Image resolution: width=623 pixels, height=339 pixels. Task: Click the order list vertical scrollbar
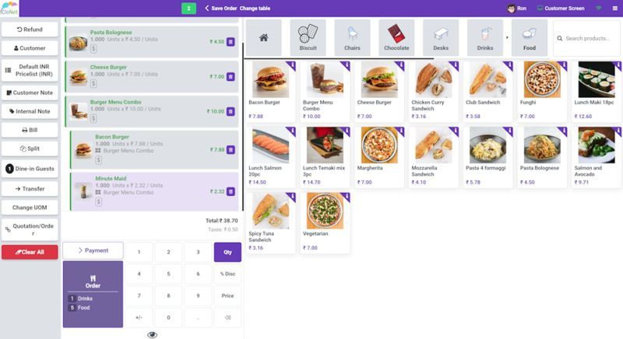[243, 127]
